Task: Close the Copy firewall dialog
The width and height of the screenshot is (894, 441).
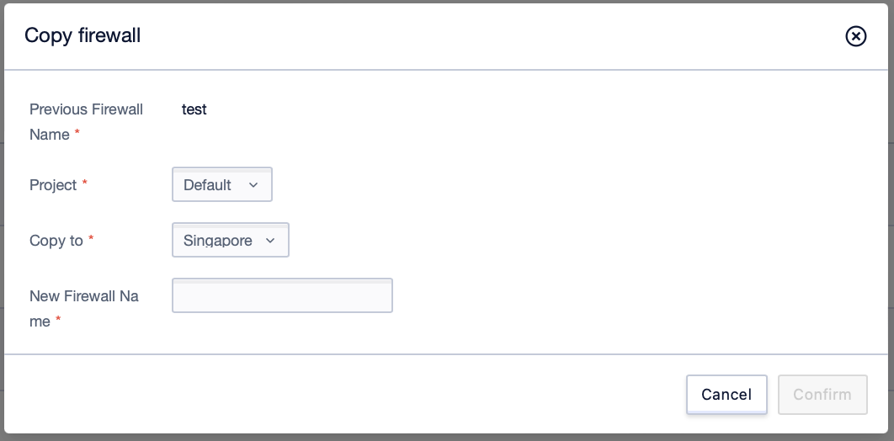Action: pyautogui.click(x=855, y=36)
